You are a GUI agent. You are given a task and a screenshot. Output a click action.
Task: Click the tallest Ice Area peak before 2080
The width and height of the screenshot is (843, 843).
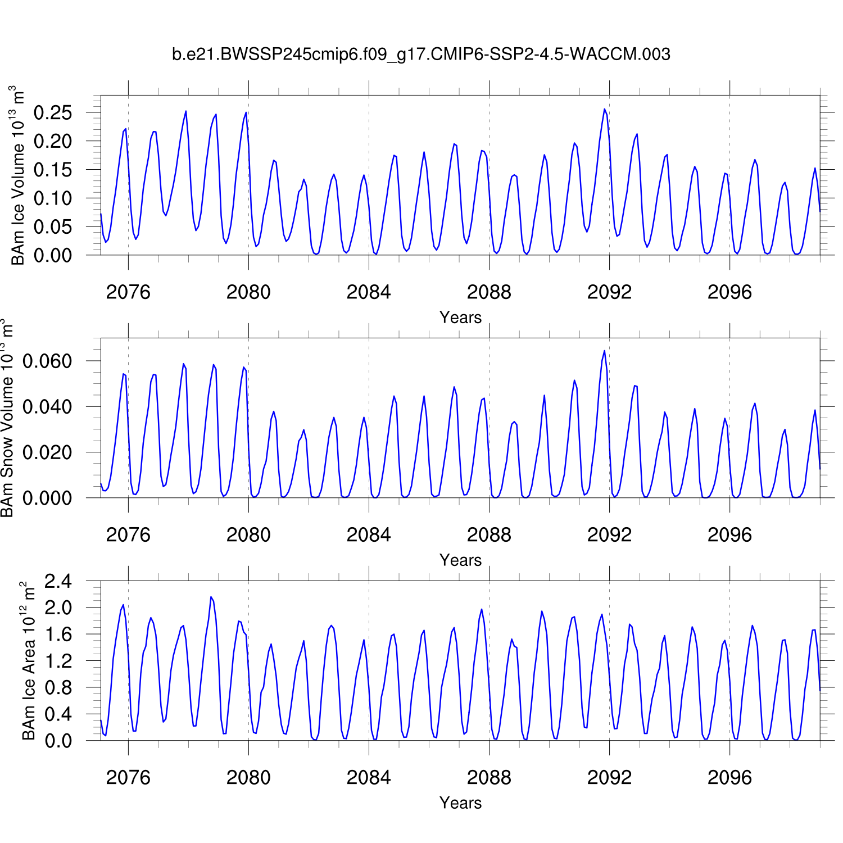coord(211,597)
